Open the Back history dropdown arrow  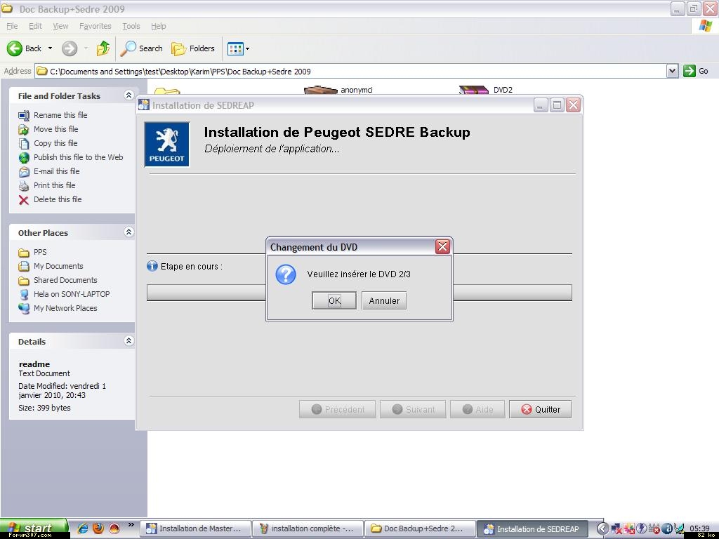pos(50,48)
